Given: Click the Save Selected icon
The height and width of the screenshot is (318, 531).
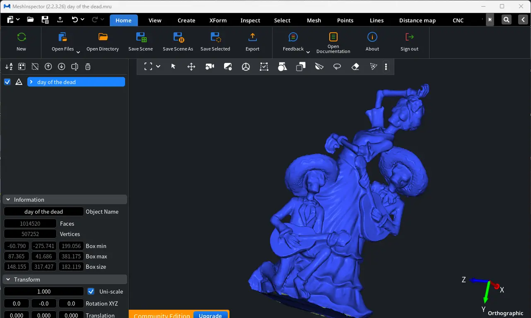Looking at the screenshot, I should 215,37.
